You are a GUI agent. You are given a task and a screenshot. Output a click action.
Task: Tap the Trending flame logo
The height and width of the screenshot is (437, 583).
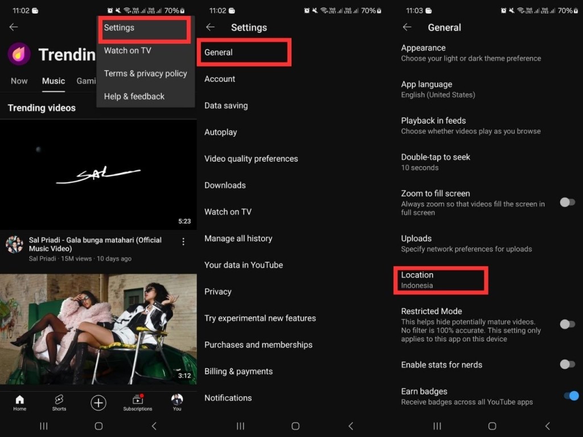[x=19, y=55]
